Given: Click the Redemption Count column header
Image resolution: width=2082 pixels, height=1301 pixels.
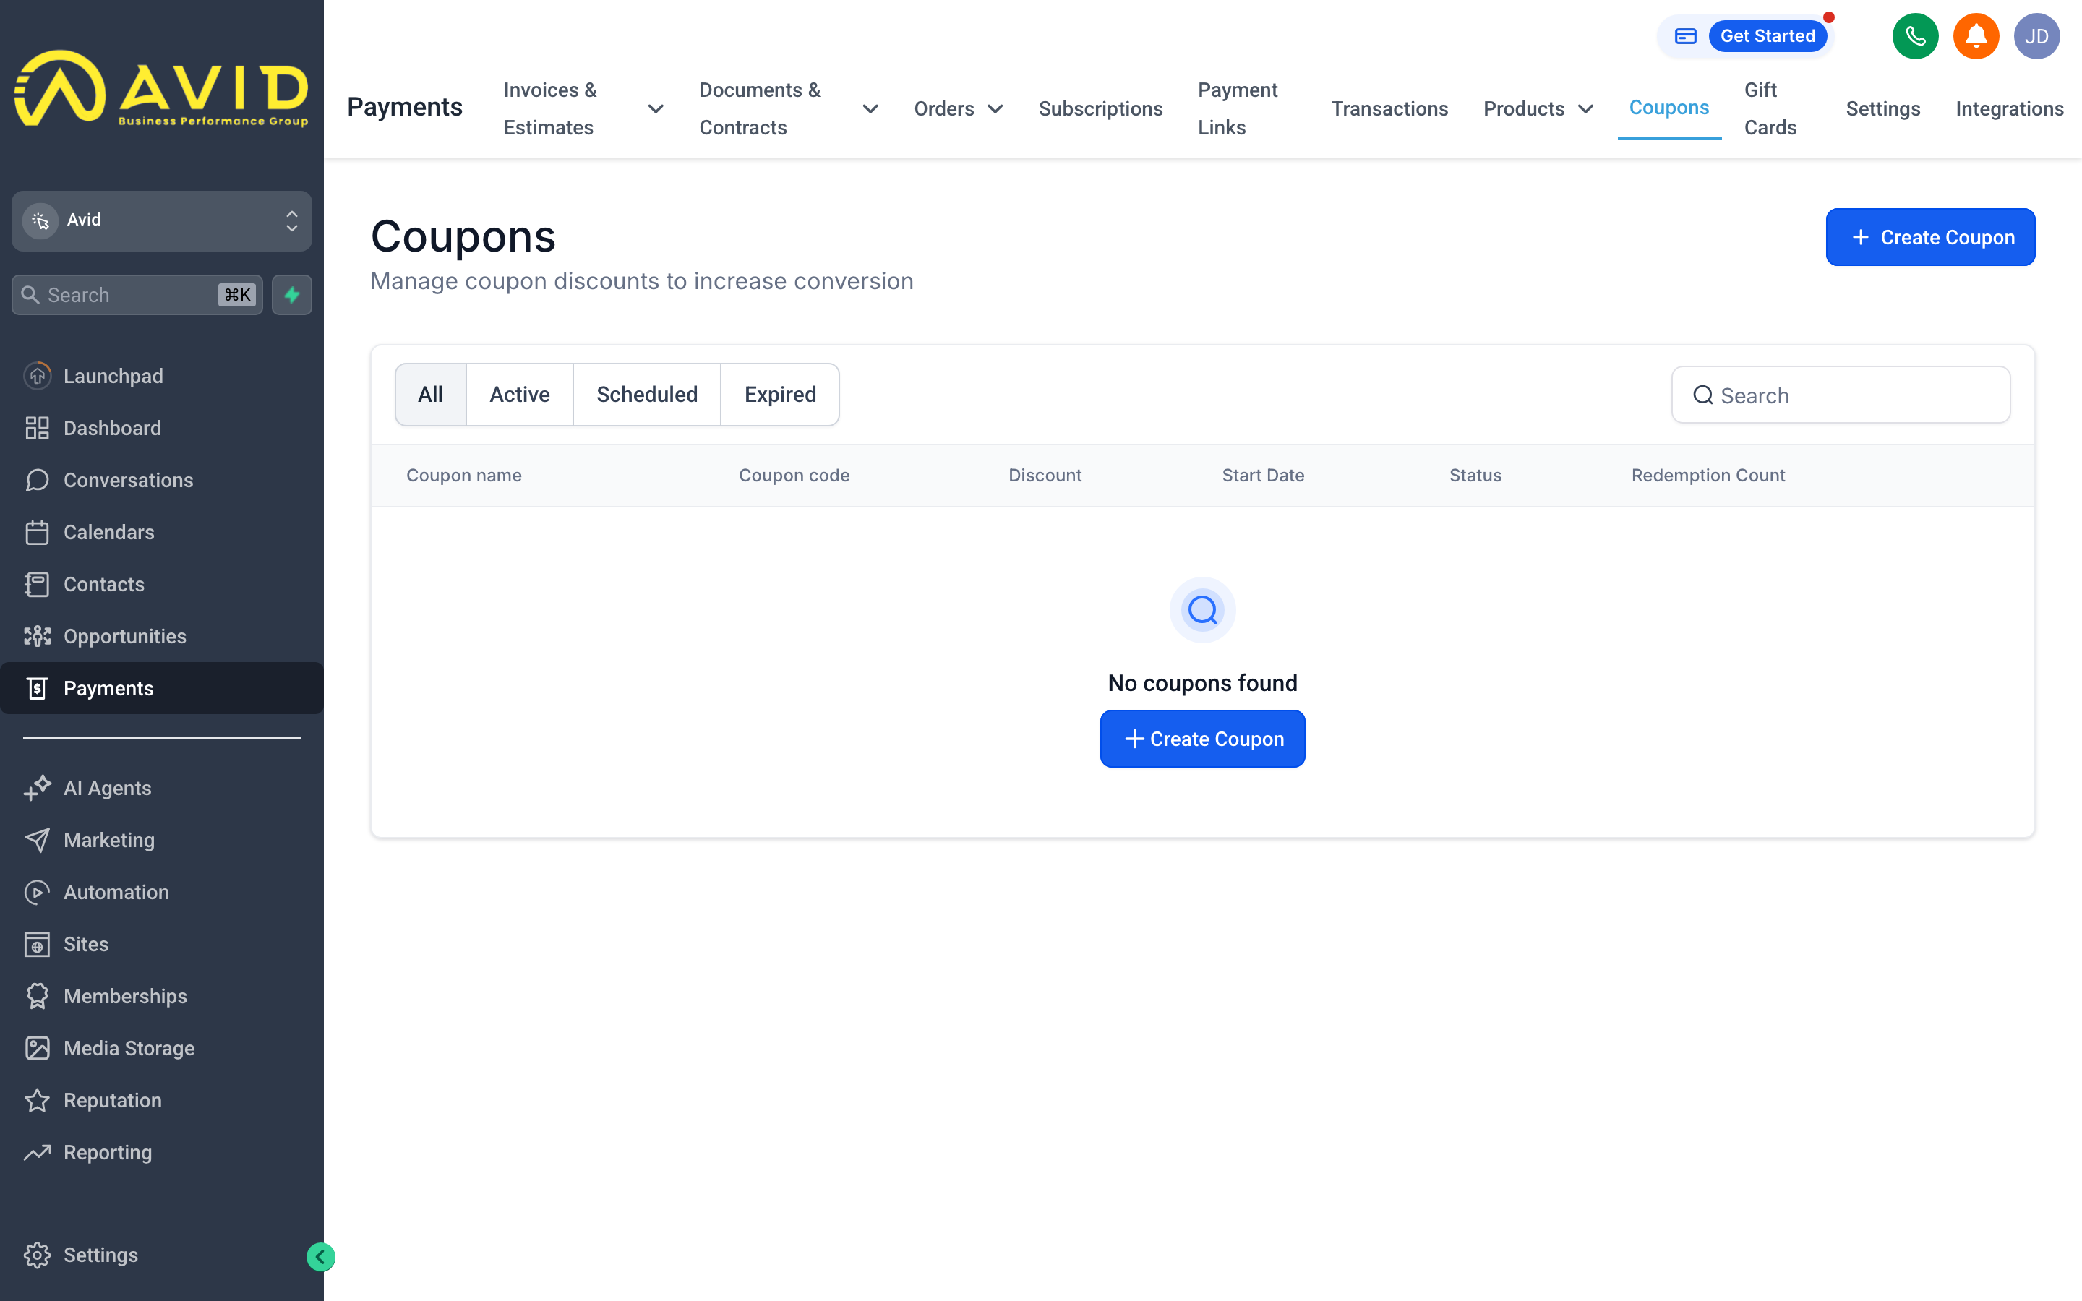Looking at the screenshot, I should [1708, 475].
